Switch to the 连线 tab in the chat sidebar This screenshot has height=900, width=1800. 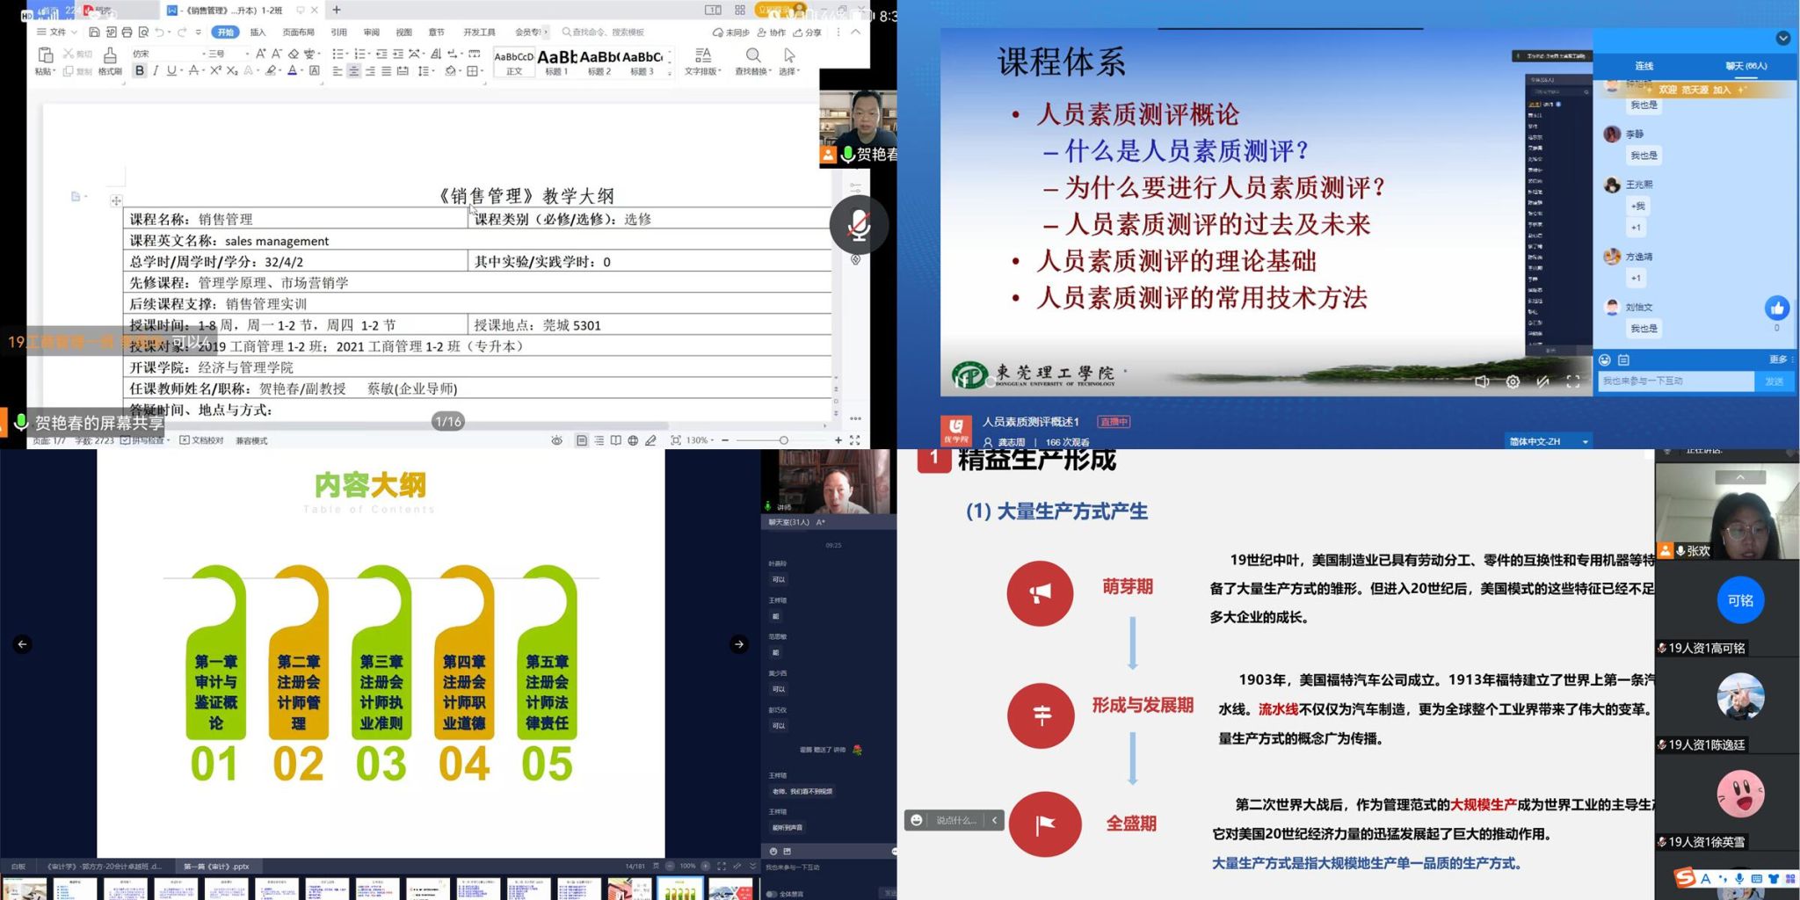[x=1643, y=65]
